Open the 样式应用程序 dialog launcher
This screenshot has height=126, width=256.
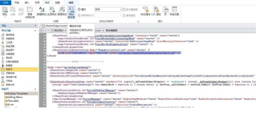[x=138, y=22]
